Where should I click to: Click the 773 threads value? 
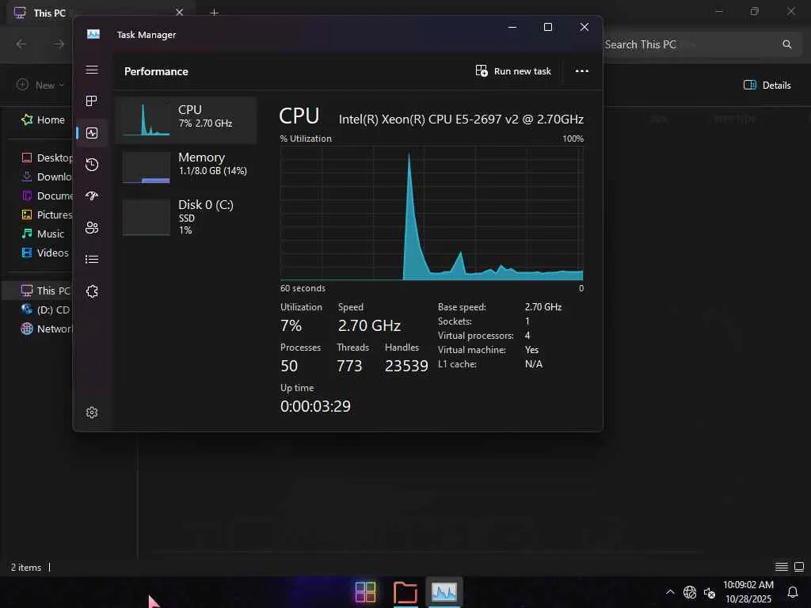tap(349, 366)
